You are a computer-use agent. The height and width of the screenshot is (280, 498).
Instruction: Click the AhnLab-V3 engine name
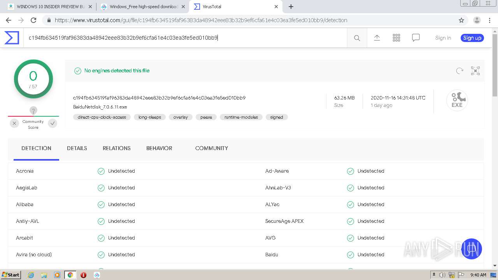click(x=278, y=188)
